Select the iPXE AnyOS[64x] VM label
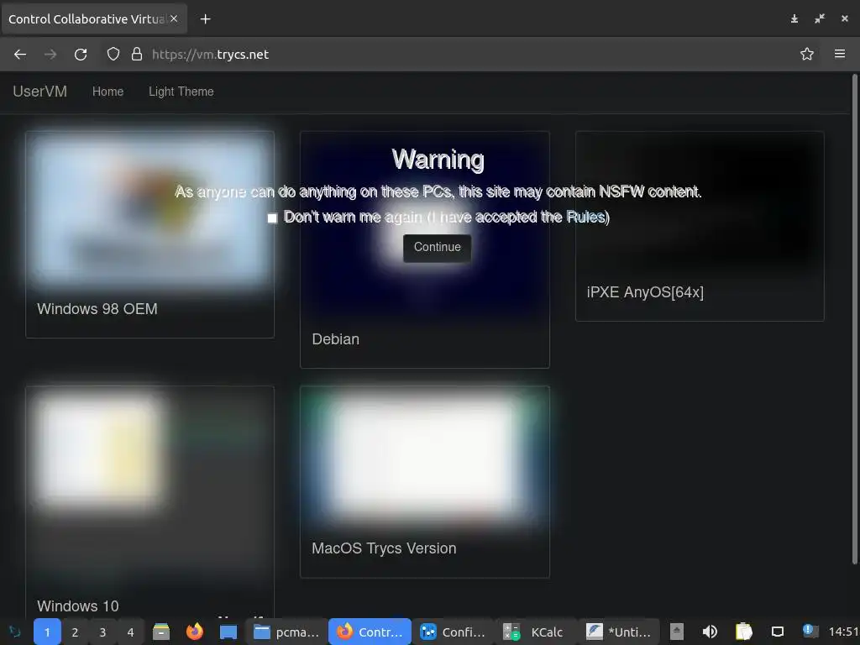The width and height of the screenshot is (860, 645). [645, 292]
